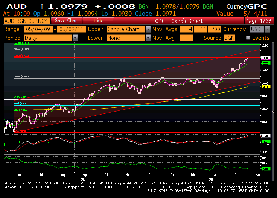Open the Currency USD dropdown arrow
Image resolution: width=277 pixels, height=198 pixels.
(x=268, y=29)
